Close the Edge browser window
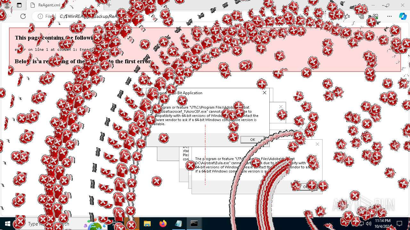This screenshot has width=410, height=230. tap(403, 5)
